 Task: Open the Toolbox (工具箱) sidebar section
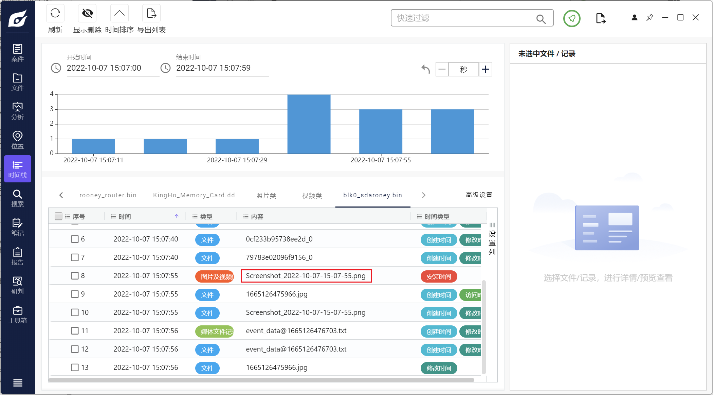pyautogui.click(x=18, y=315)
